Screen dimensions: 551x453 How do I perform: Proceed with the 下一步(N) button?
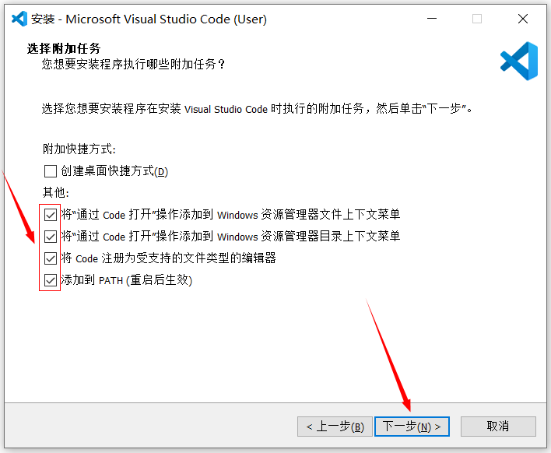[x=412, y=427]
